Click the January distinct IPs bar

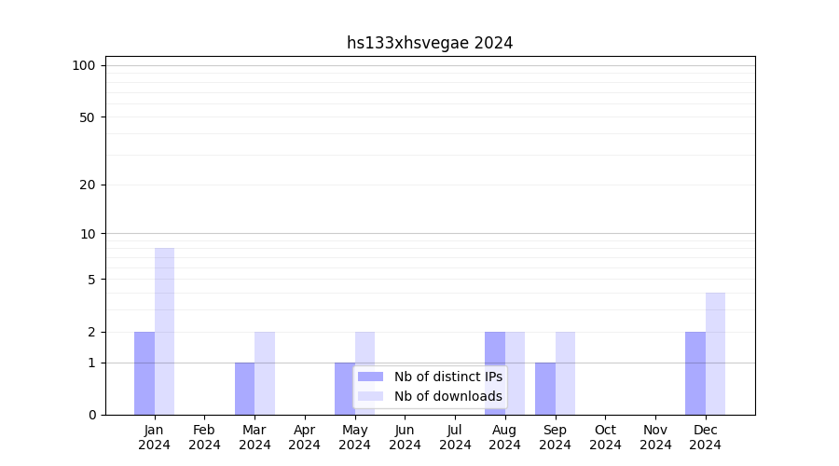tap(144, 373)
